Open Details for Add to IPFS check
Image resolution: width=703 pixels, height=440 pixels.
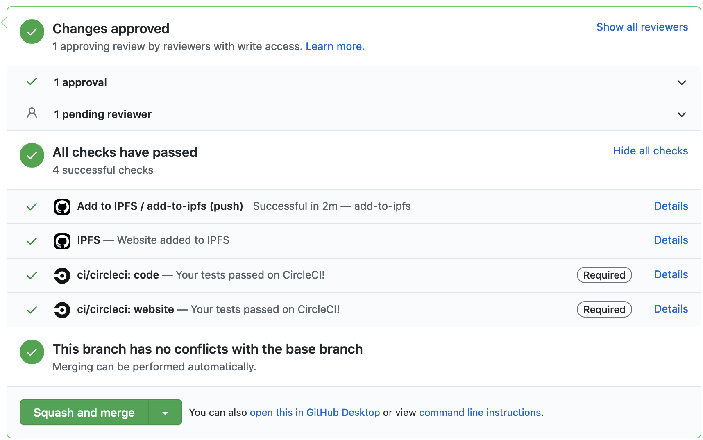coord(671,206)
